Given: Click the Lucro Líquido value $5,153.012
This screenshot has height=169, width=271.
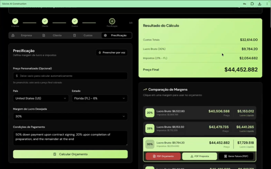Looking at the screenshot, I should click(x=246, y=111).
